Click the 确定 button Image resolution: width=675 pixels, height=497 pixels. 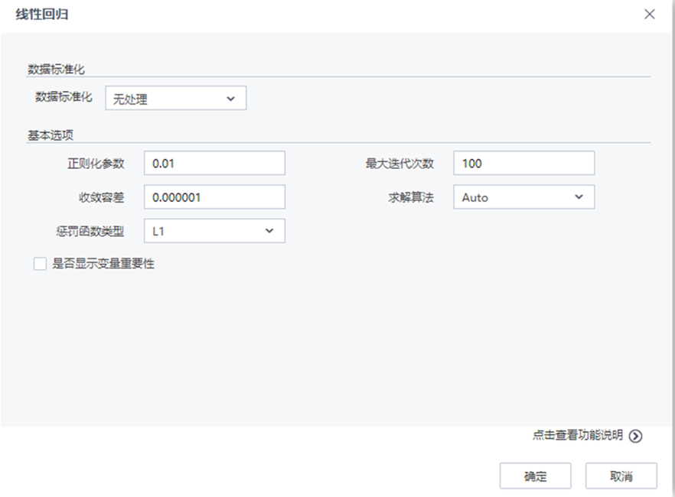[535, 475]
